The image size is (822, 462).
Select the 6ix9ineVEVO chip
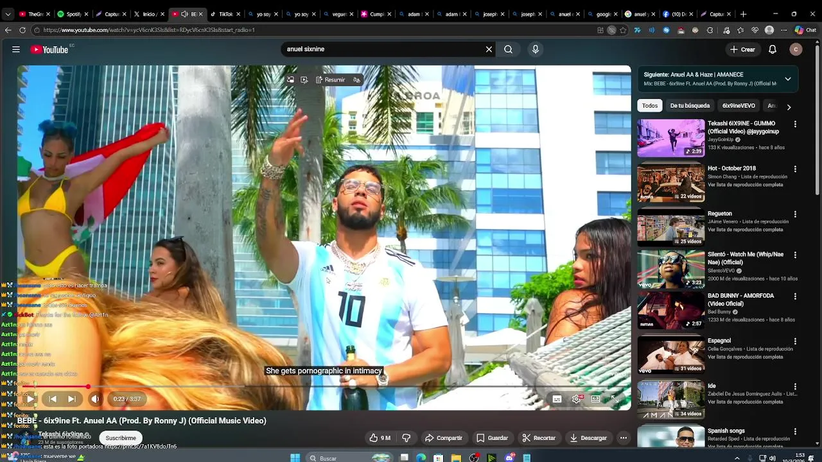(x=739, y=106)
